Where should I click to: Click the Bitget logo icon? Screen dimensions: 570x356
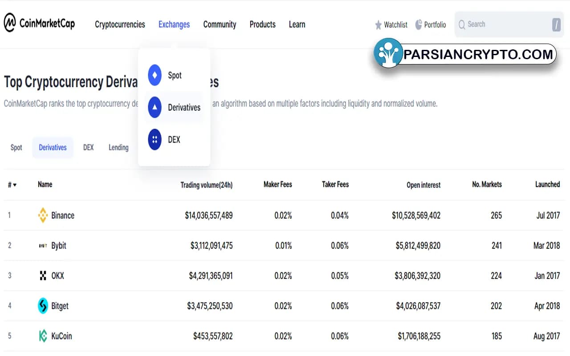pyautogui.click(x=43, y=306)
